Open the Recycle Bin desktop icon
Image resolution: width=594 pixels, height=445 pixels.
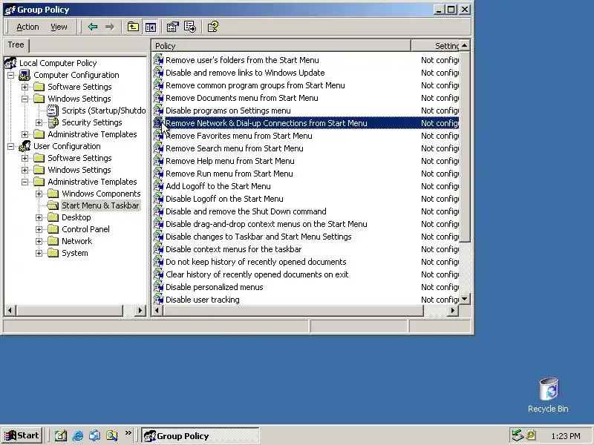pos(549,389)
